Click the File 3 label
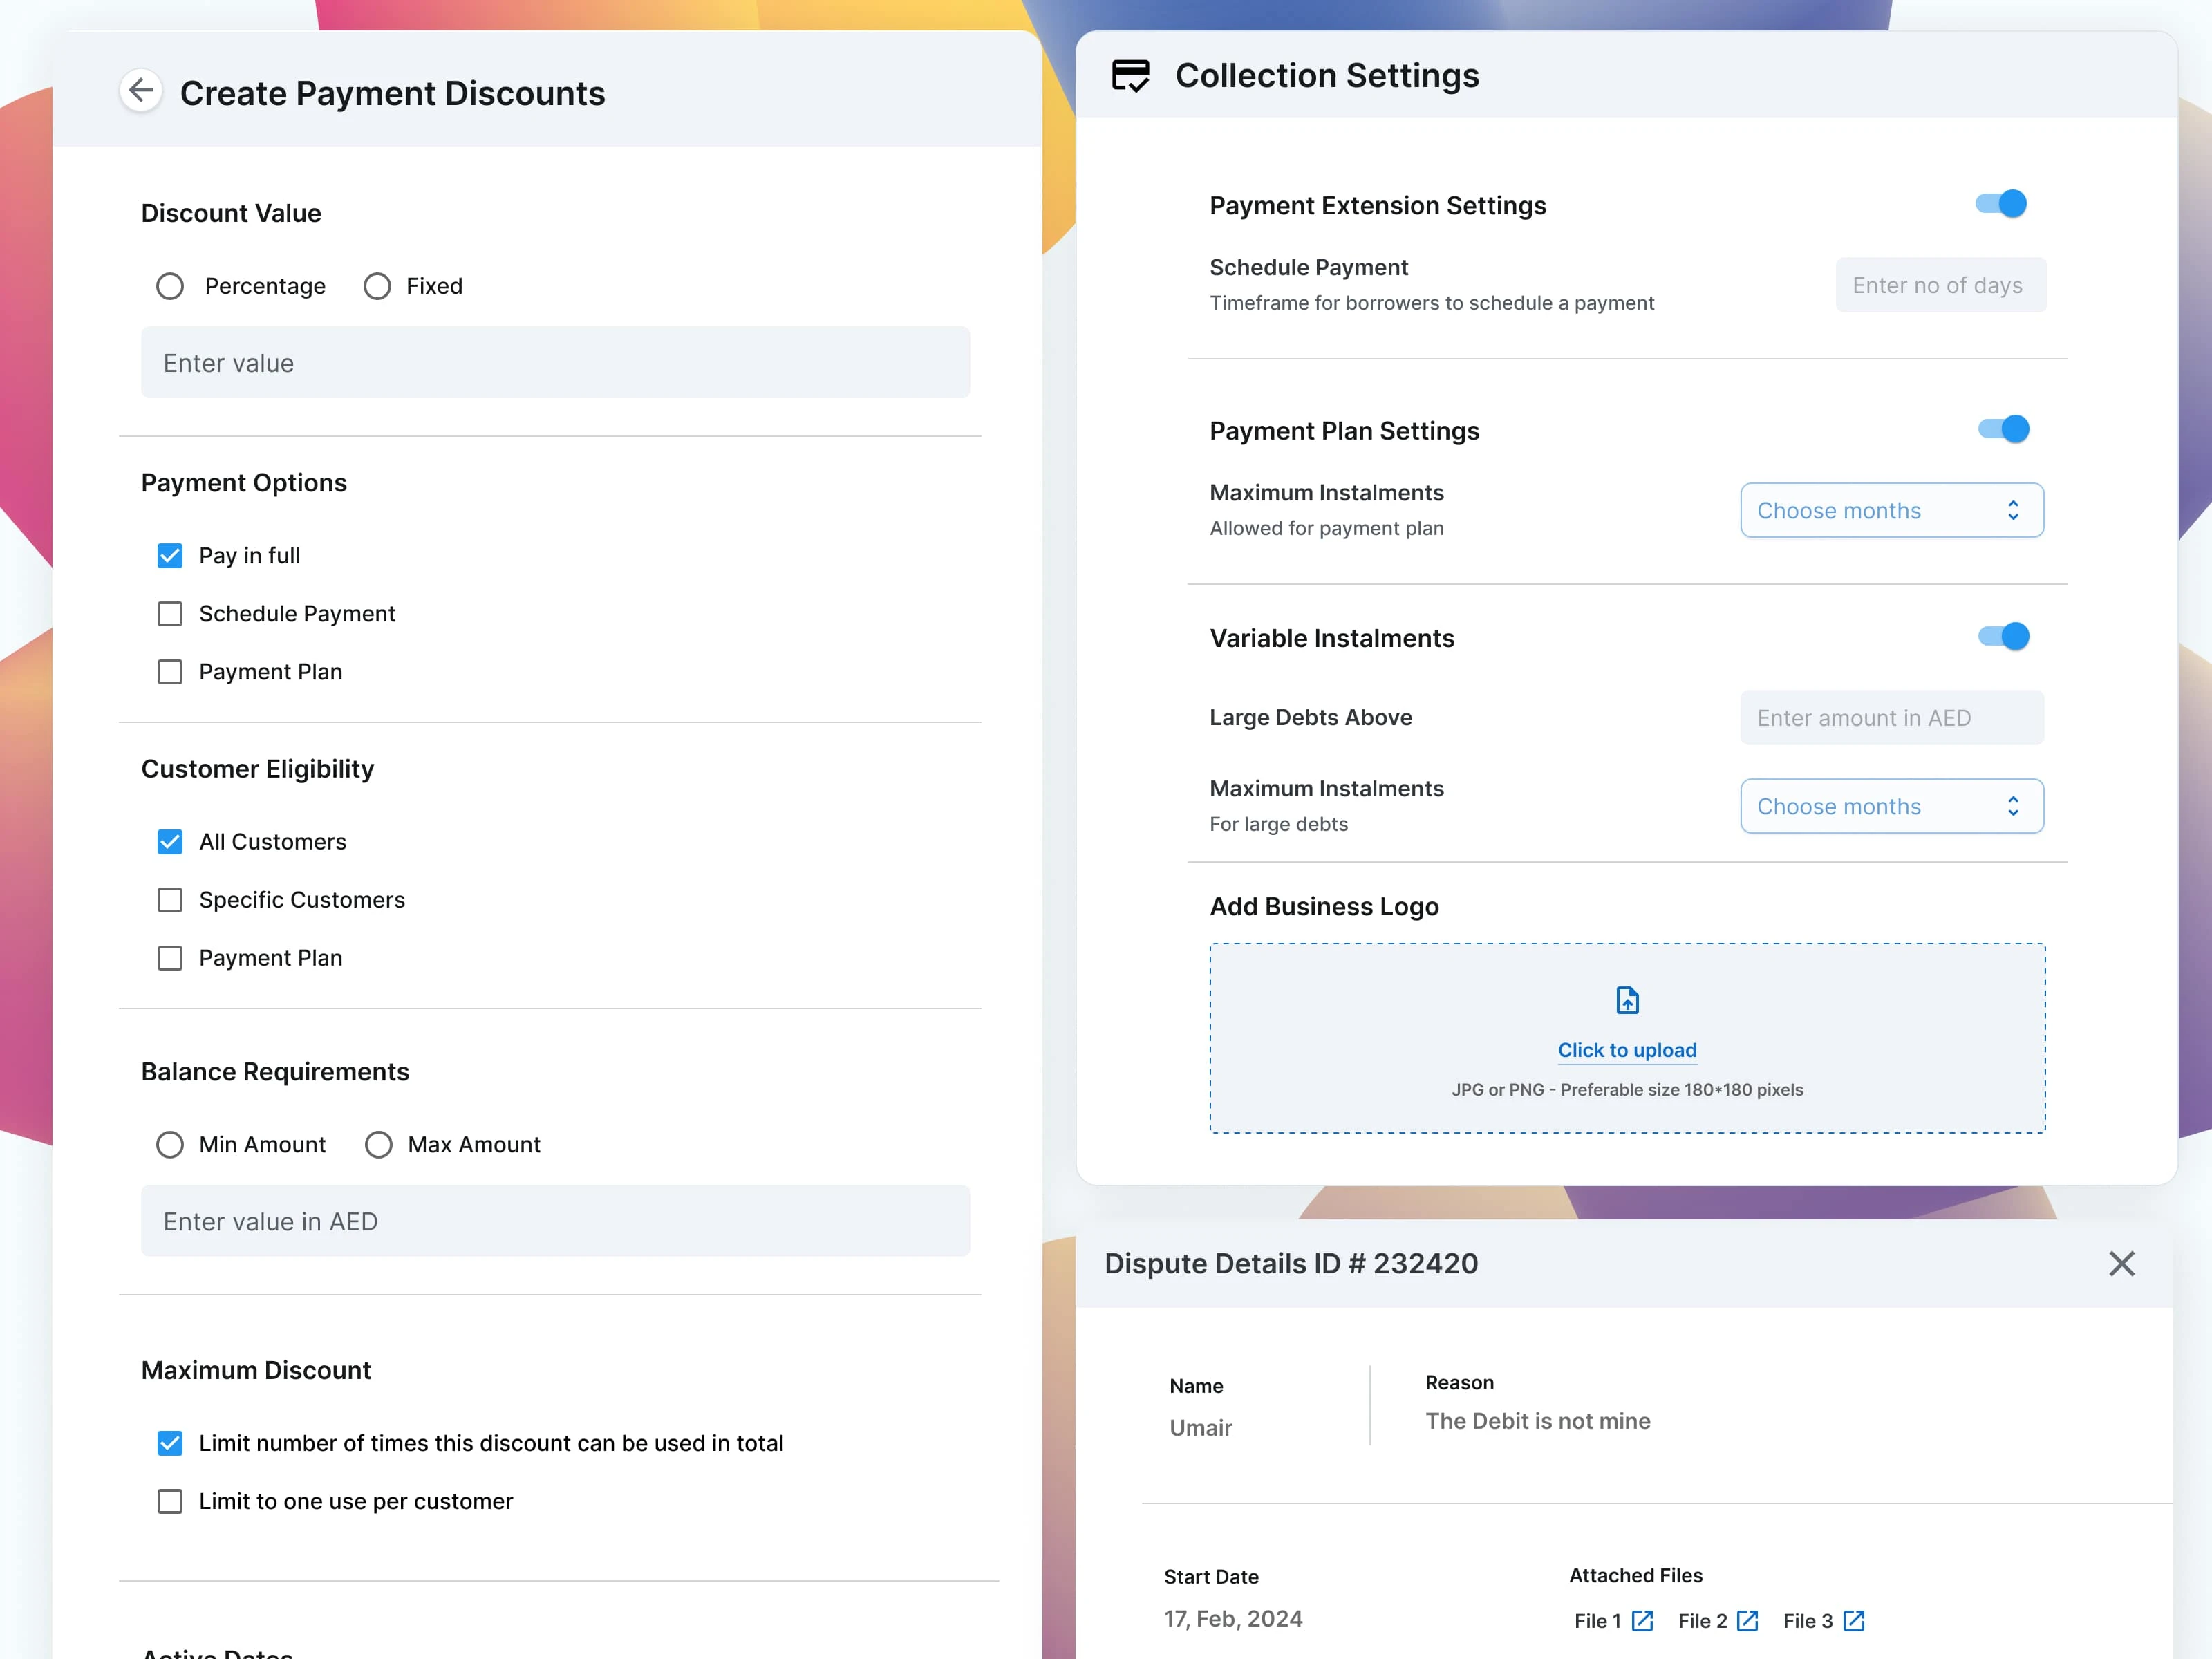Viewport: 2212px width, 1659px height. pyautogui.click(x=1807, y=1621)
